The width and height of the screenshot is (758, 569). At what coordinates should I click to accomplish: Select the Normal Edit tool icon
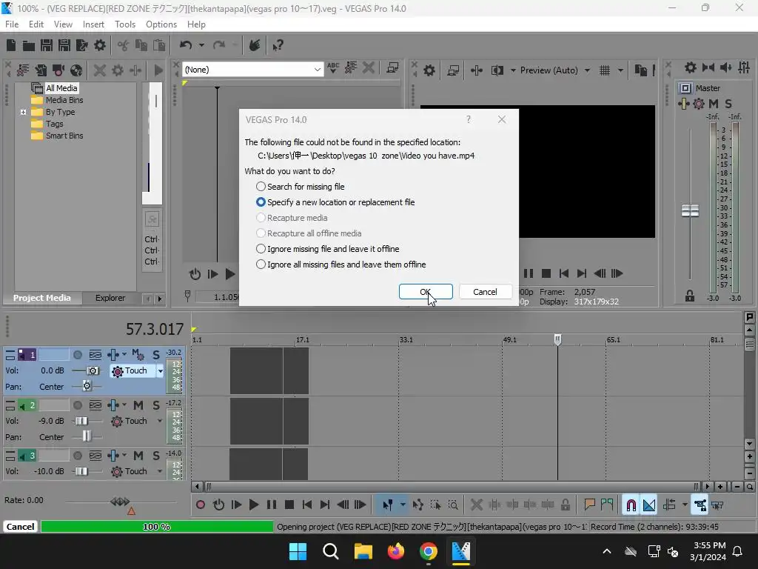point(388,505)
